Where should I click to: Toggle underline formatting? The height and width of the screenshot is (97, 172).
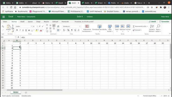tap(23, 30)
